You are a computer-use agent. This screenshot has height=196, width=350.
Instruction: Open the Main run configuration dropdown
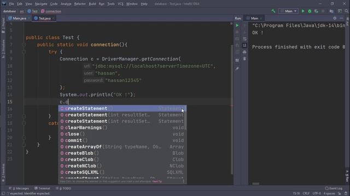point(288,11)
